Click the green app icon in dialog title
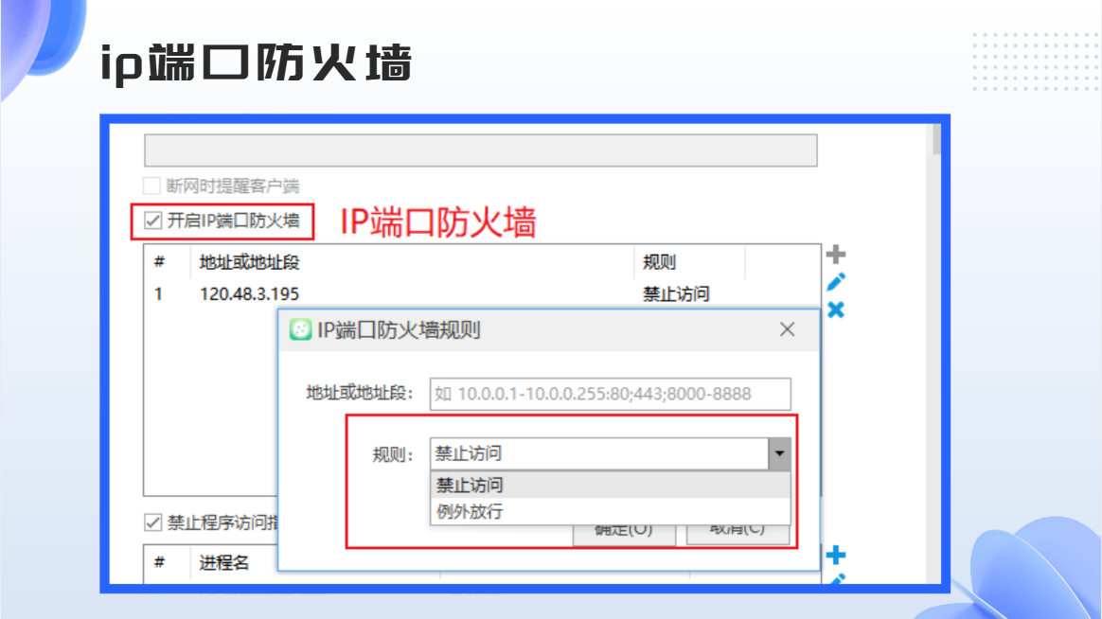The height and width of the screenshot is (619, 1102). tap(301, 329)
